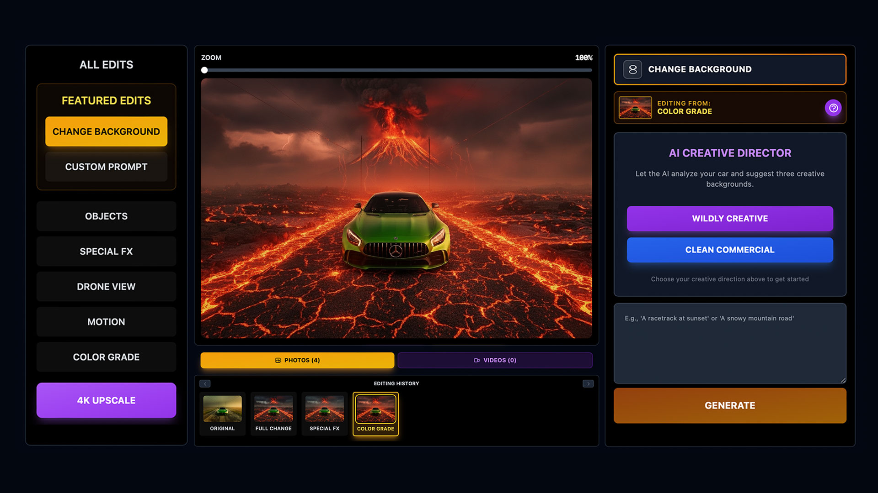The width and height of the screenshot is (878, 493).
Task: Select Drone View from the edits list
Action: (106, 286)
